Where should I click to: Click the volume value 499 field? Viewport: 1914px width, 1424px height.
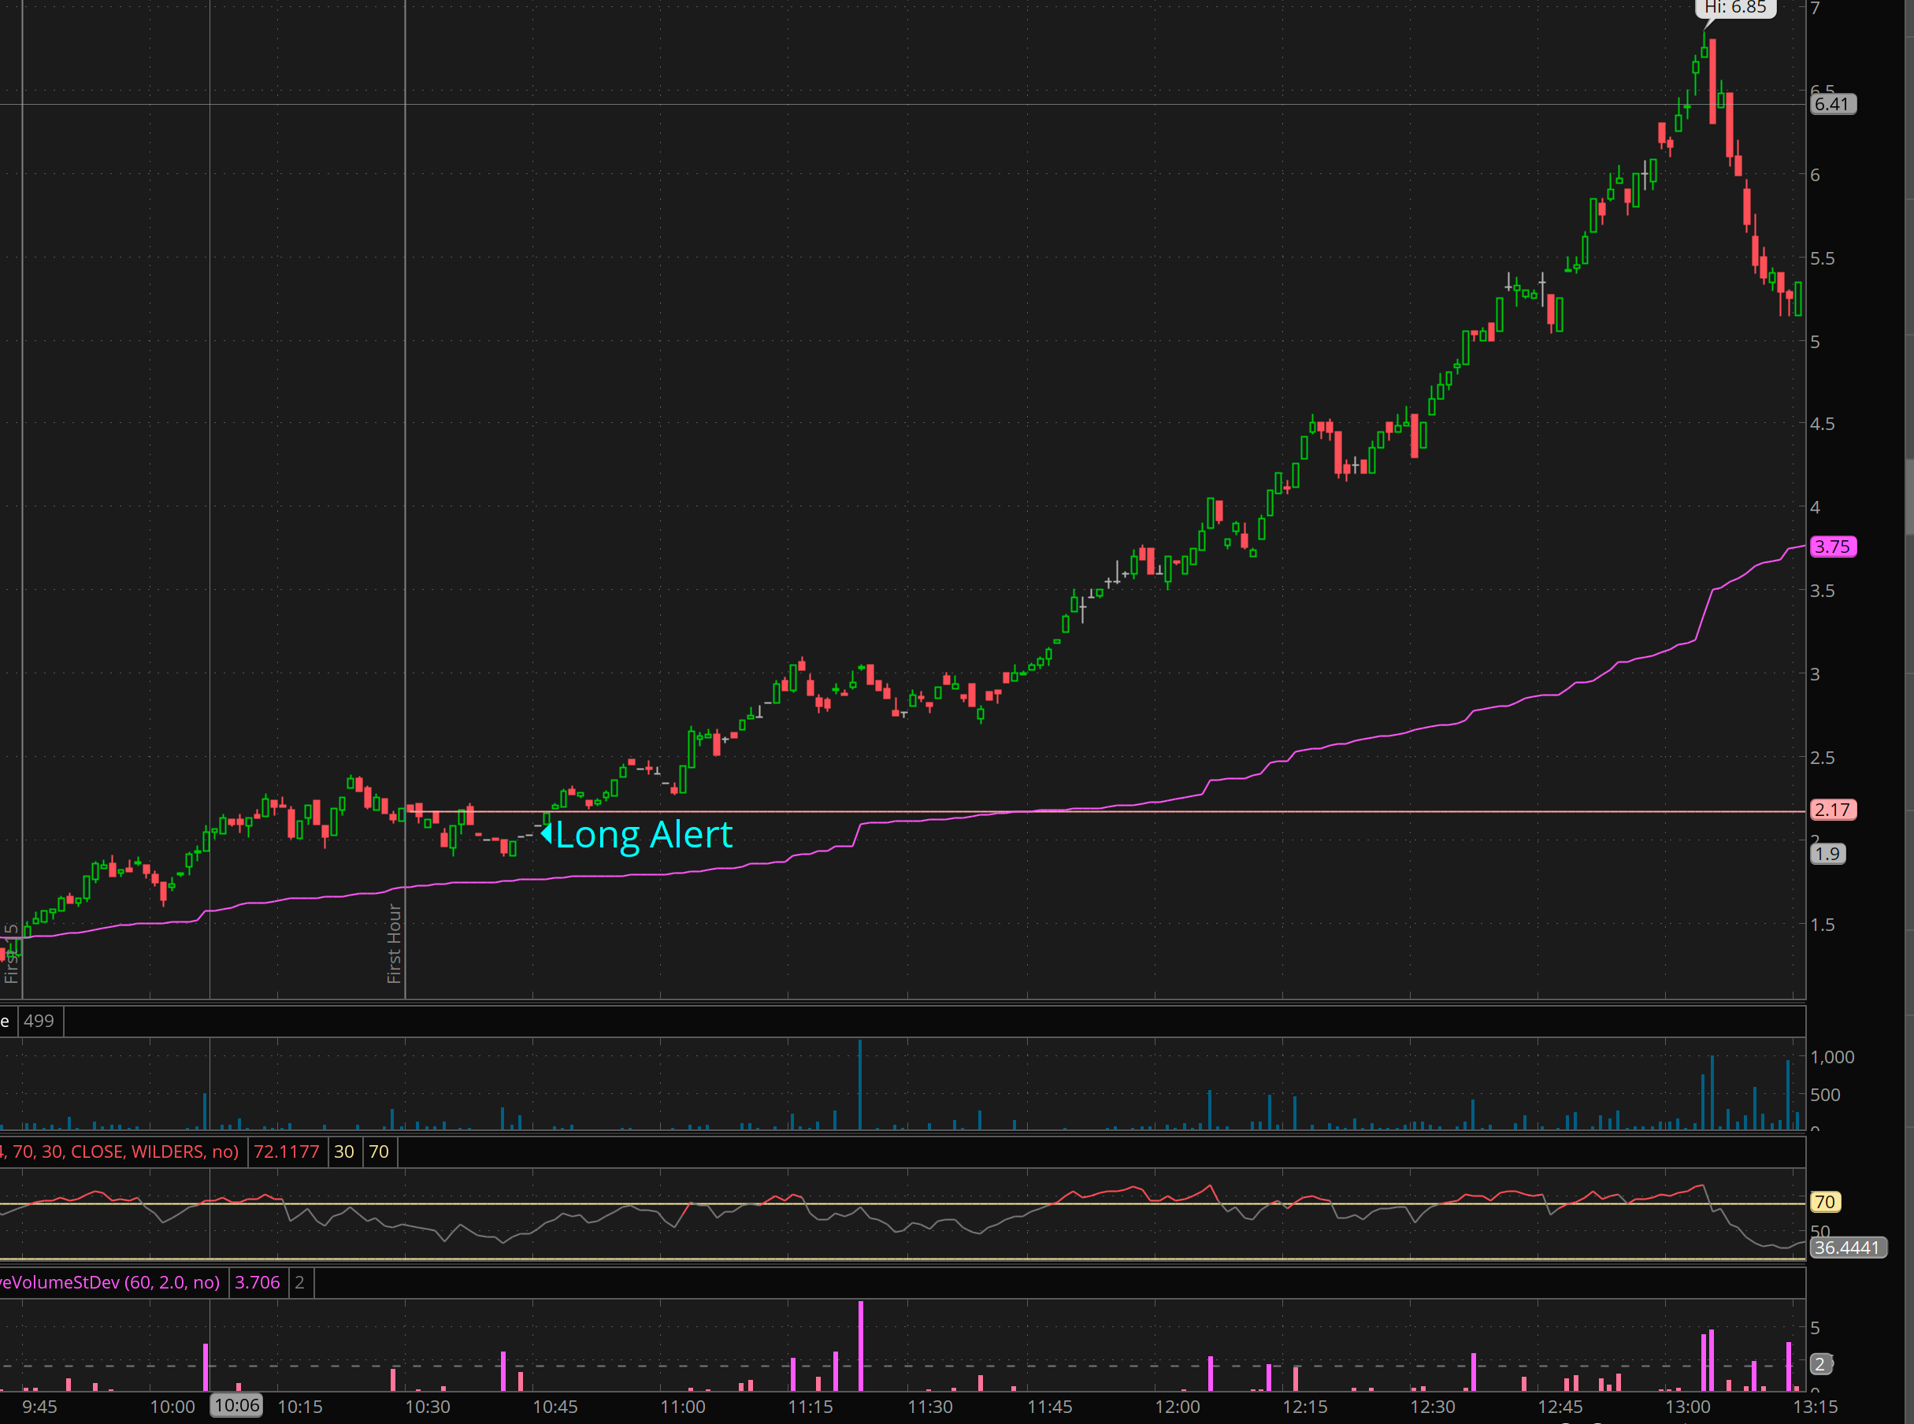39,1021
